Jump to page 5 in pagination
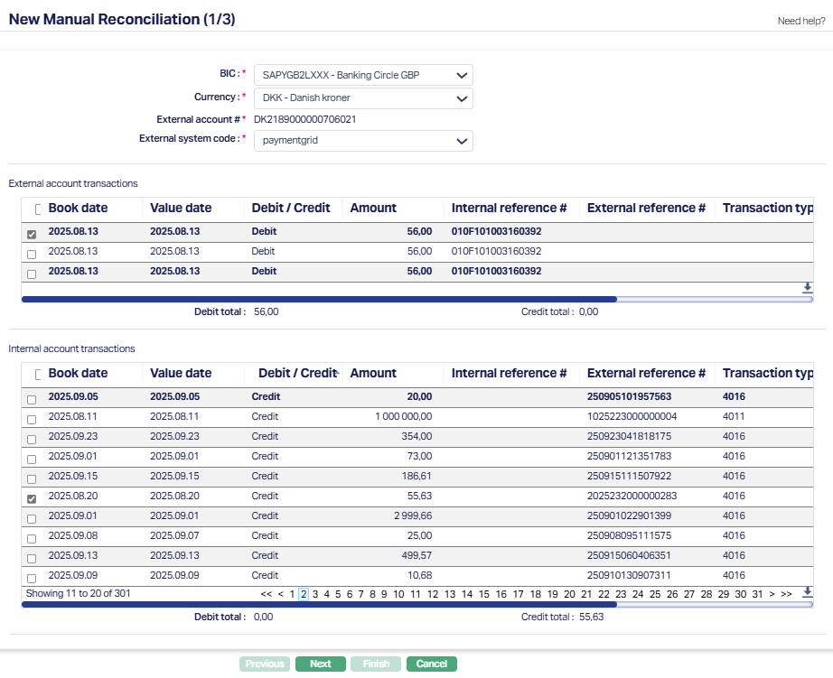Image resolution: width=833 pixels, height=678 pixels. [x=338, y=594]
